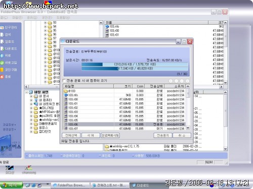This screenshot has width=253, height=189.
Task: Click the 전송중지 button
Action: [x=163, y=136]
